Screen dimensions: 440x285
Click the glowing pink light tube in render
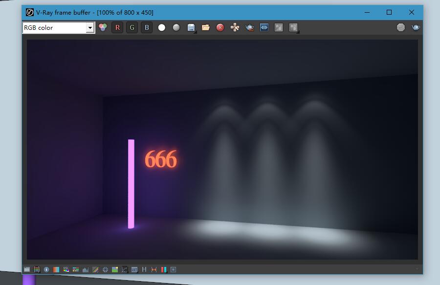[x=131, y=184]
